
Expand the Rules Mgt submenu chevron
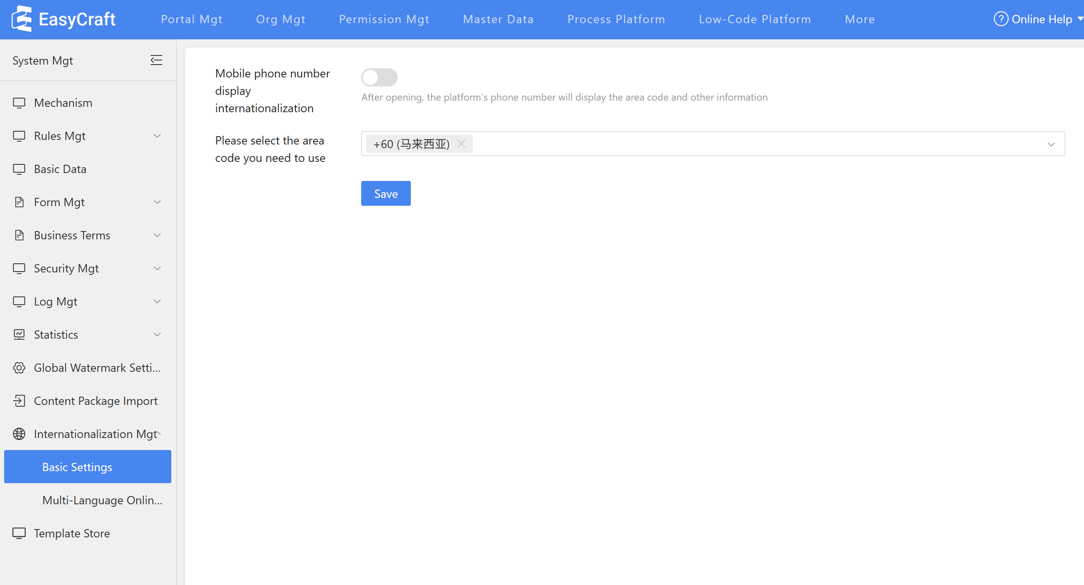[157, 136]
